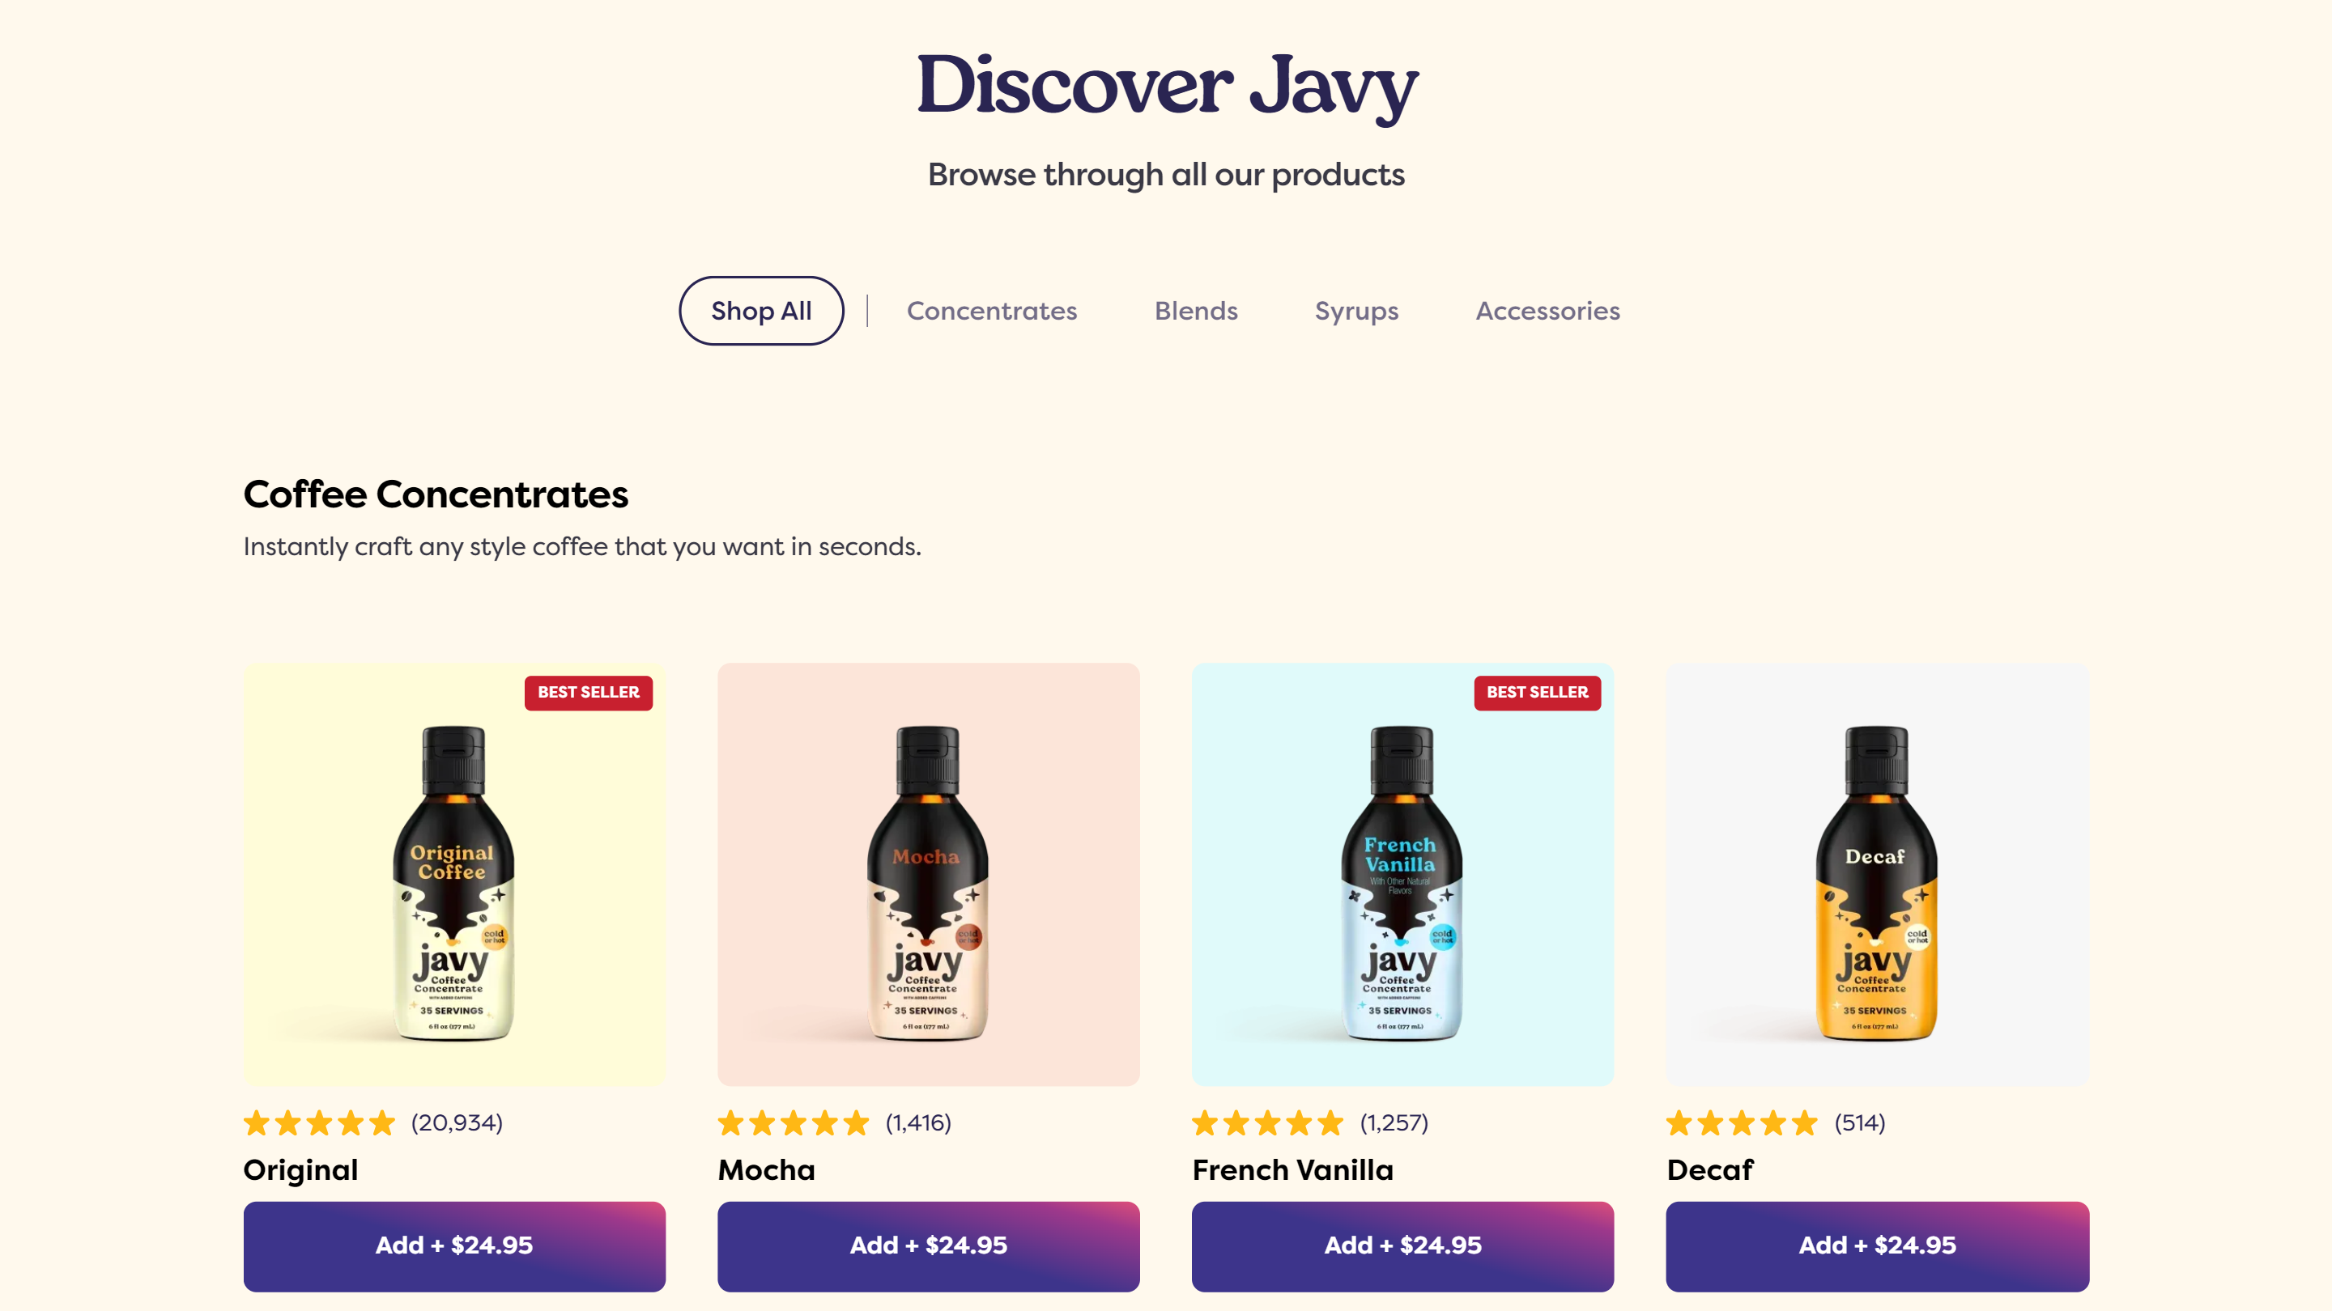
Task: Add Mocha concentrate to cart
Action: click(x=929, y=1246)
